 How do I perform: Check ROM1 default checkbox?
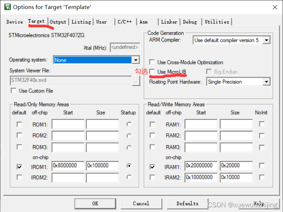pos(20,125)
